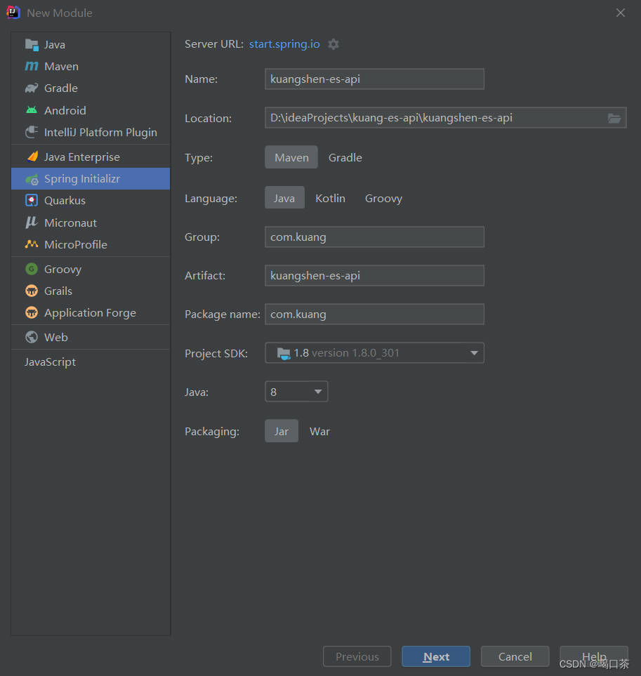Image resolution: width=641 pixels, height=676 pixels.
Task: Select Maven module type in sidebar
Action: click(x=91, y=66)
